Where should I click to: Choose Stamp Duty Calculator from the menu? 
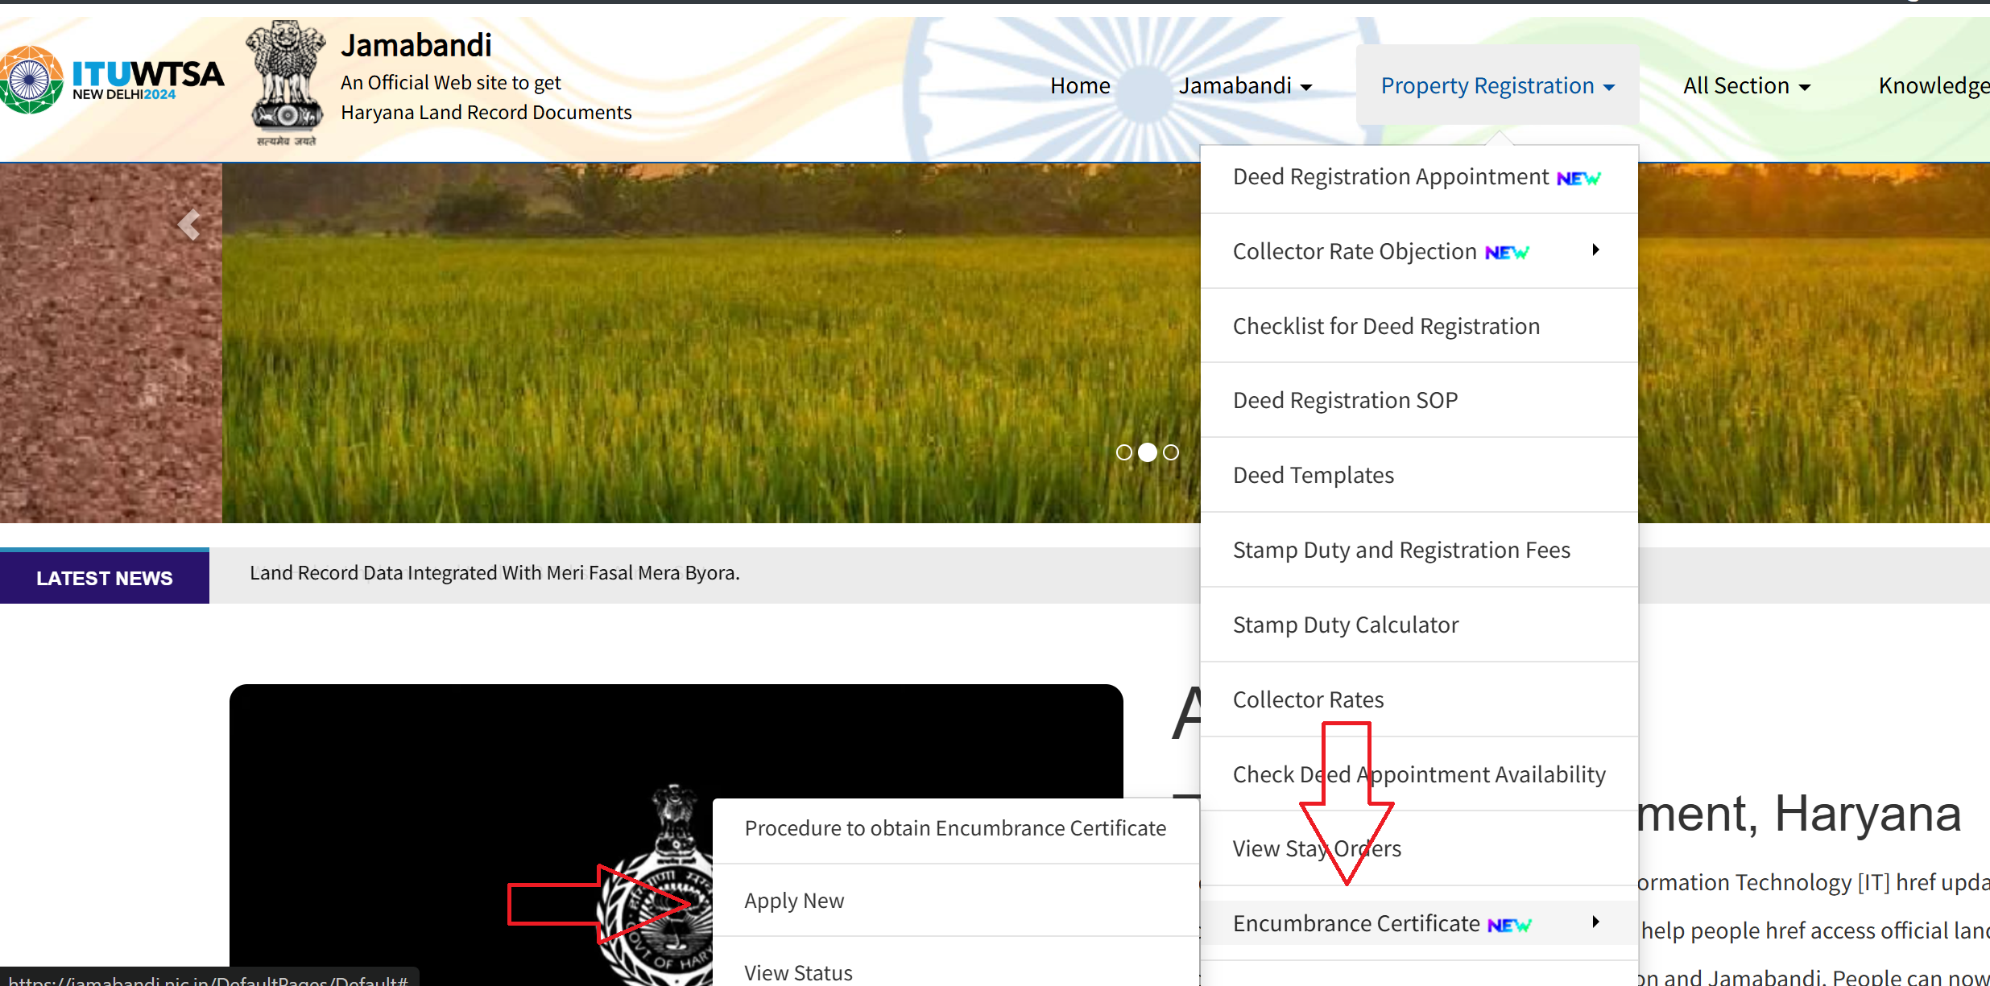pos(1346,624)
